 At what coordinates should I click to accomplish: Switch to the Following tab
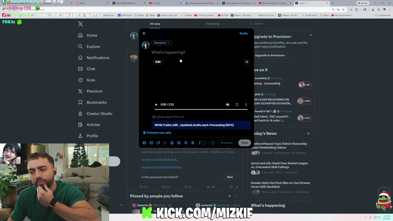coord(212,24)
